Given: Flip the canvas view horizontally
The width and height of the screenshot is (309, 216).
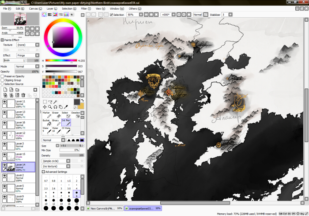Looking at the screenshot, I should (206, 15).
